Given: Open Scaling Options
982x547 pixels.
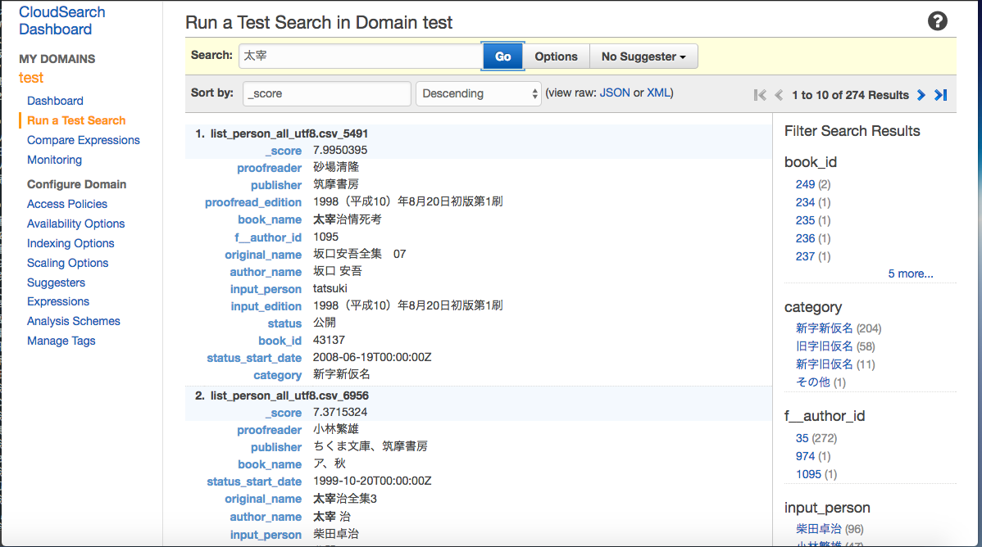Looking at the screenshot, I should click(x=68, y=263).
